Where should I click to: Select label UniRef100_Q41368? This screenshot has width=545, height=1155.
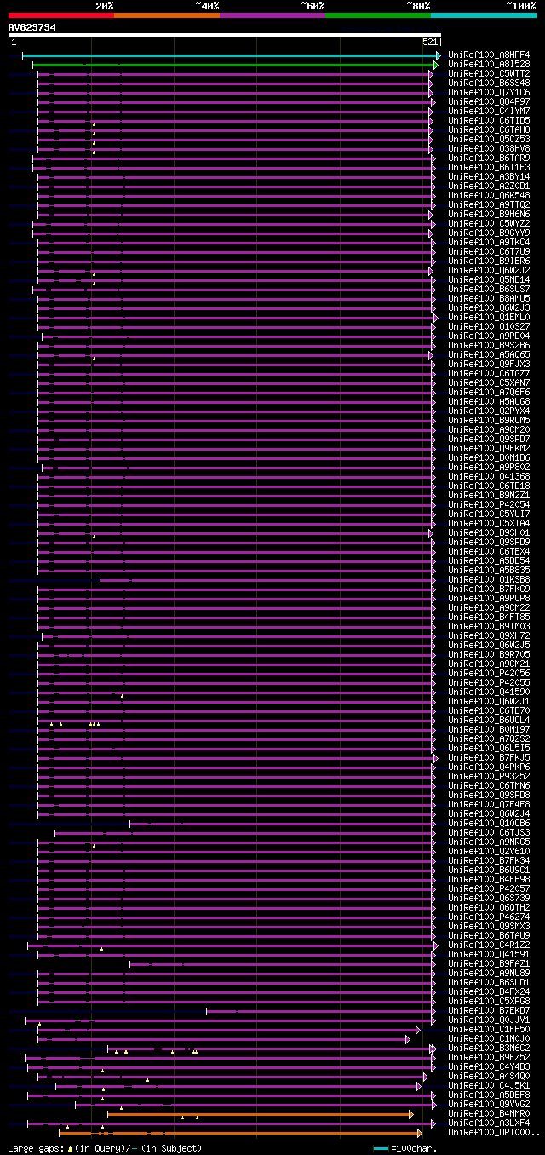coord(489,477)
